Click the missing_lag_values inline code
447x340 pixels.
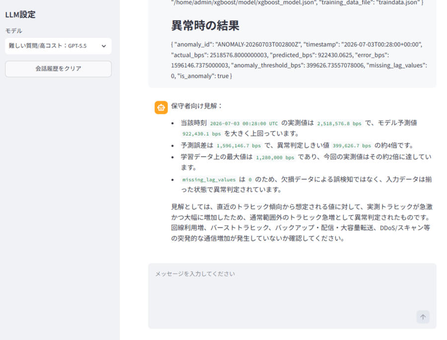[x=209, y=180]
